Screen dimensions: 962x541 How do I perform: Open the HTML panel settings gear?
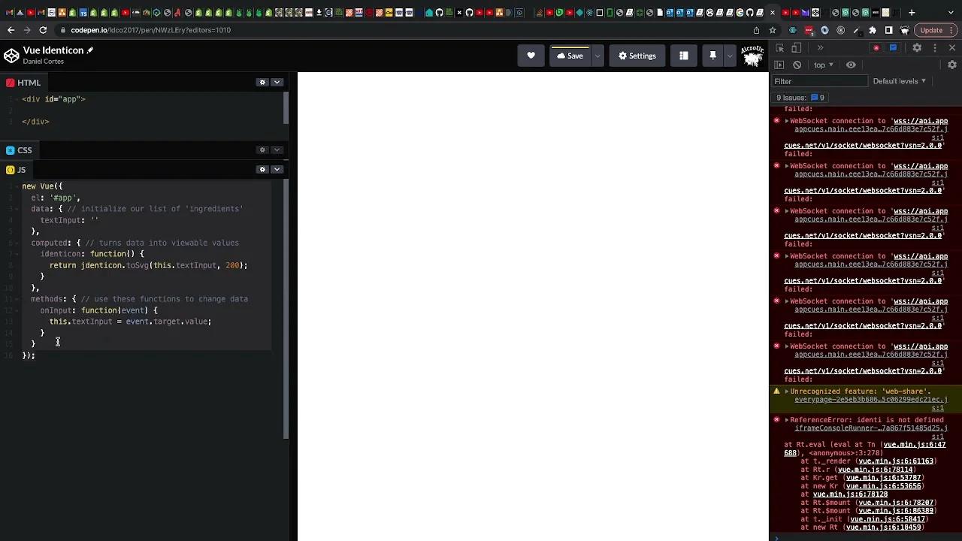click(x=262, y=82)
